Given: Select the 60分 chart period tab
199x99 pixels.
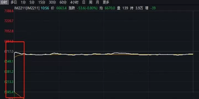Looking at the screenshot, I should point(63,2).
